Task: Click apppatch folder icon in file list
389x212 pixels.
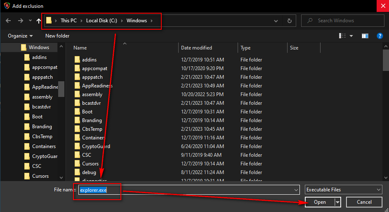Action: (x=78, y=77)
